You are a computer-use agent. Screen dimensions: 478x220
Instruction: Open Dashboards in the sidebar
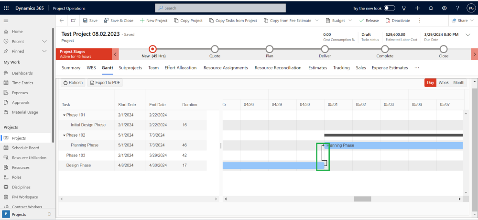point(22,73)
